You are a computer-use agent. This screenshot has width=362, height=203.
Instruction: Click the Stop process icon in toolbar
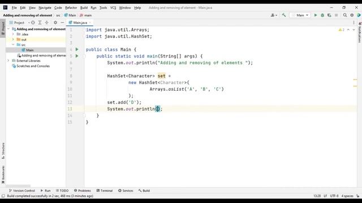tap(337, 15)
